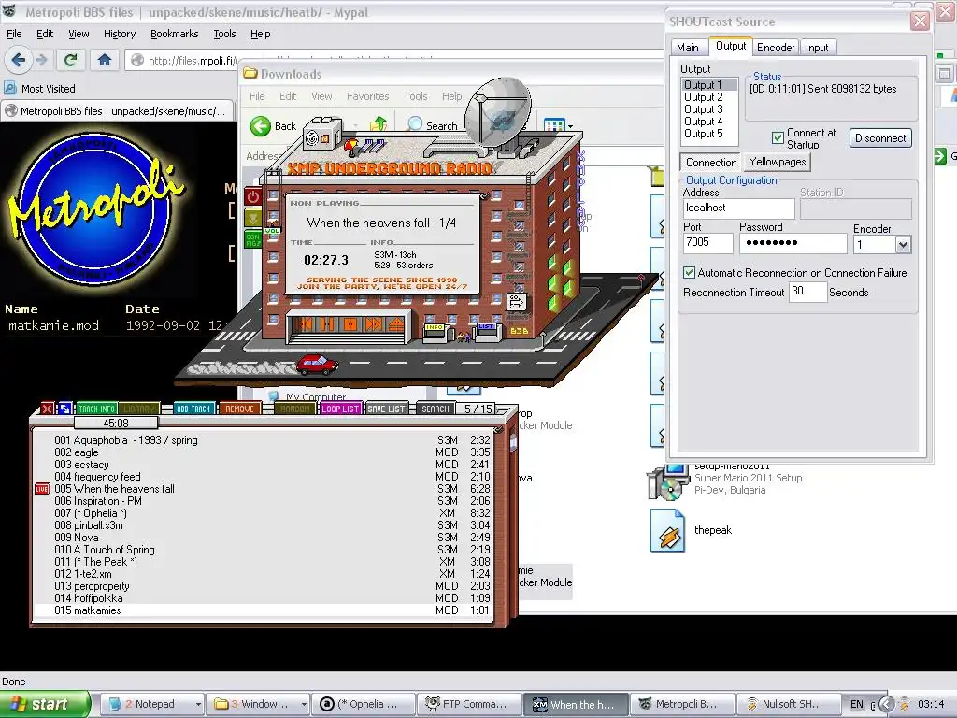The image size is (957, 718).
Task: Click the Nullsoft SH... taskbar button
Action: [x=787, y=704]
